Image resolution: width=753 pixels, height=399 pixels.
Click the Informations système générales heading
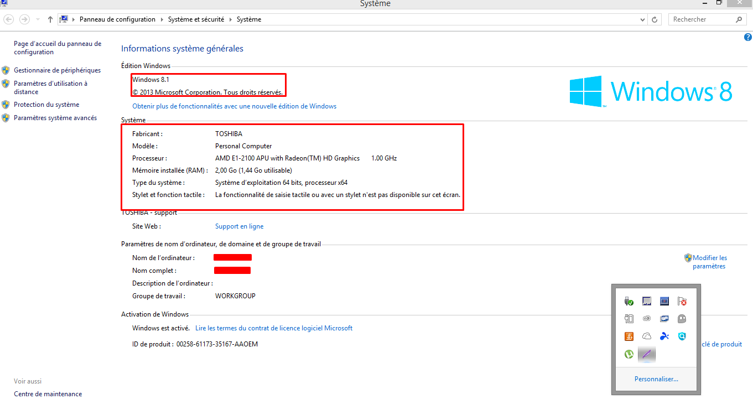tap(182, 49)
